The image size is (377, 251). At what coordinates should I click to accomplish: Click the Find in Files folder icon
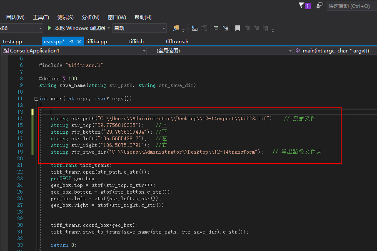click(176, 28)
